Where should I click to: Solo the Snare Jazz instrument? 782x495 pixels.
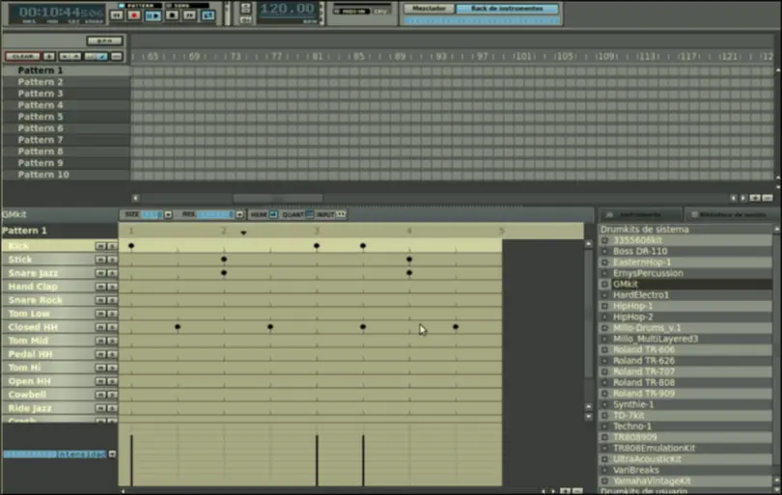111,273
